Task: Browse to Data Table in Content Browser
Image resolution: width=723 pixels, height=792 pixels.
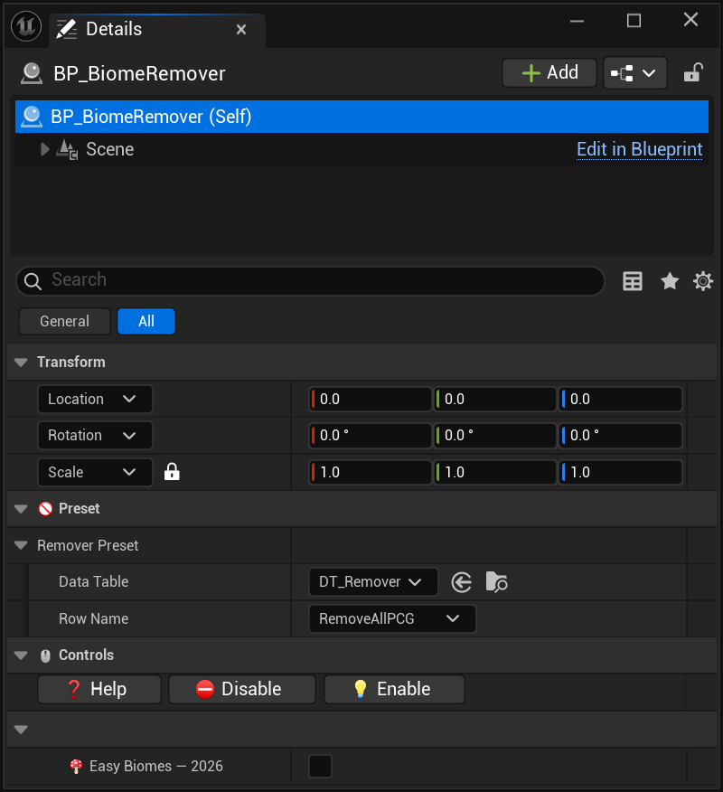Action: pos(496,582)
